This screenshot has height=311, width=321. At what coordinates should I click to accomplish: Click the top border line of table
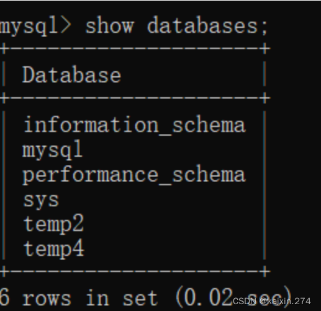(135, 49)
